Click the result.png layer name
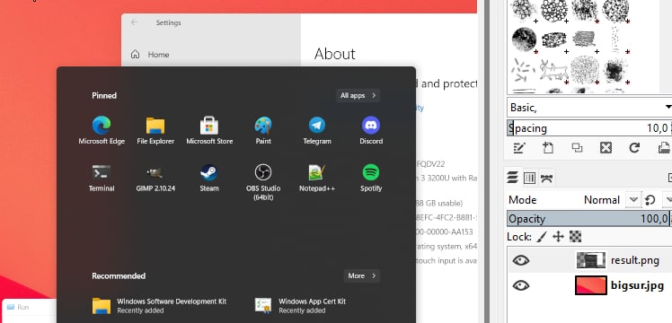The image size is (672, 323). (634, 260)
